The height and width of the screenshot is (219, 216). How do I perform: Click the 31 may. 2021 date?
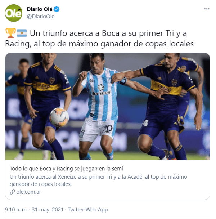(x=48, y=210)
